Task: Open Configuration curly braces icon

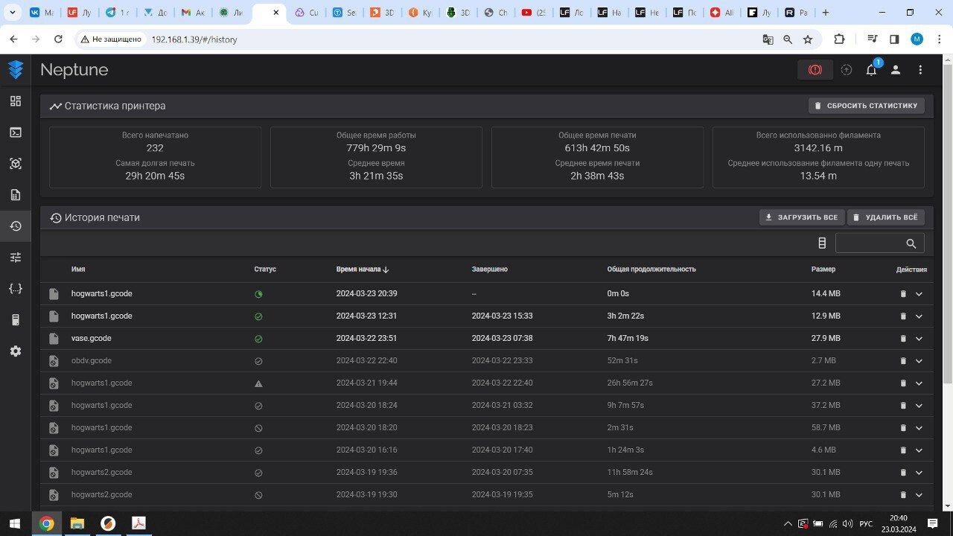Action: [16, 289]
